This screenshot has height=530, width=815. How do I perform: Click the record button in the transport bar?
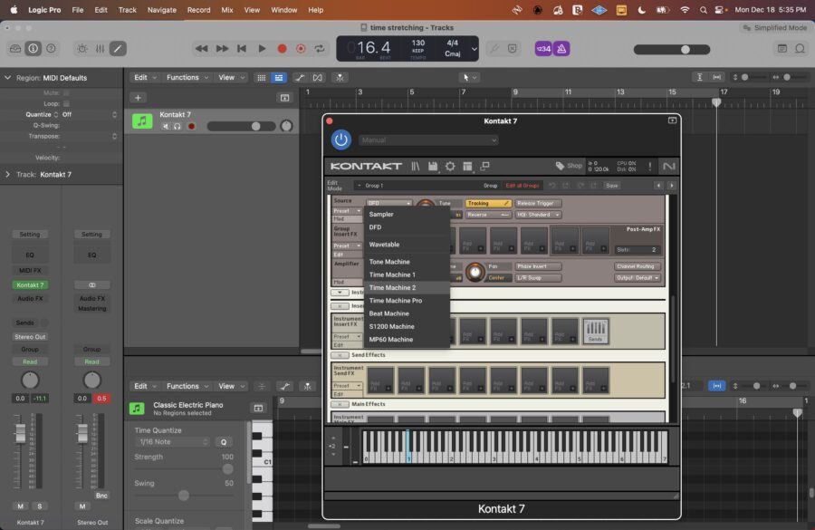click(281, 48)
